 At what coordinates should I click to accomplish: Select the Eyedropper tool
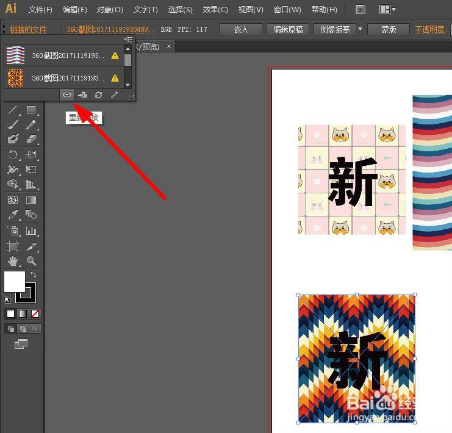[x=13, y=215]
